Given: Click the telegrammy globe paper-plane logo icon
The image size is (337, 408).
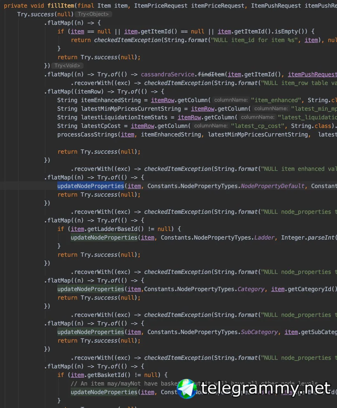Looking at the screenshot, I should click(187, 389).
